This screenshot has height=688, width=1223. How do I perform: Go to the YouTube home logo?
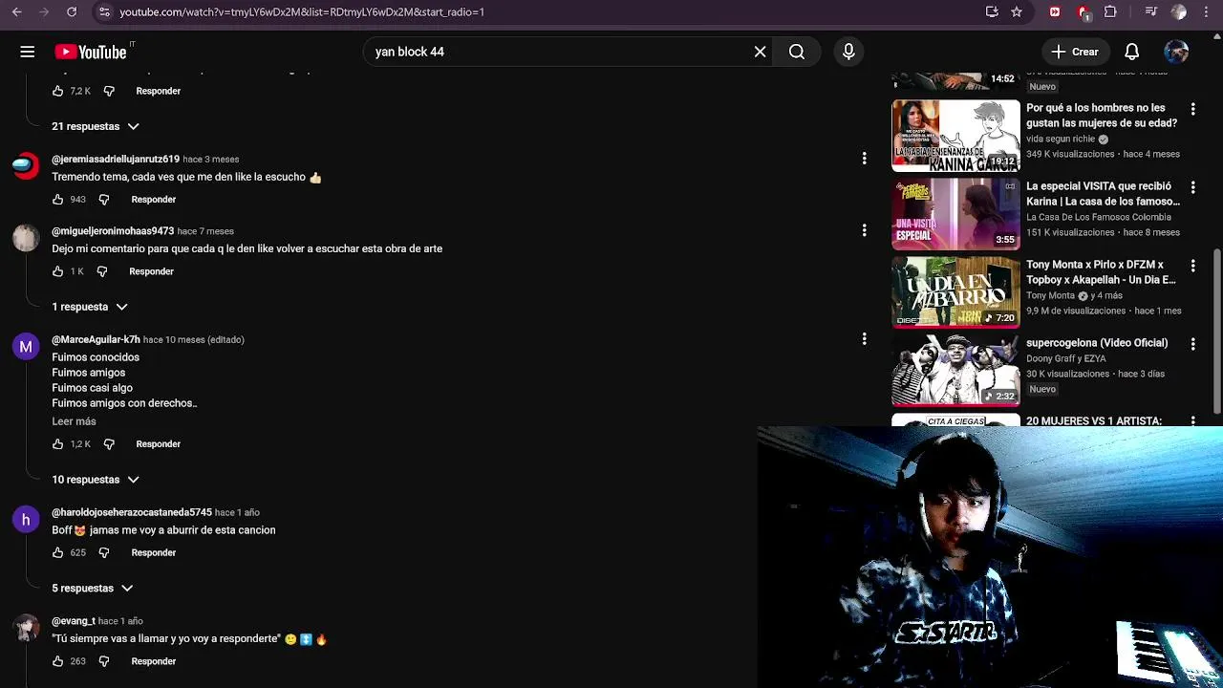[x=91, y=52]
